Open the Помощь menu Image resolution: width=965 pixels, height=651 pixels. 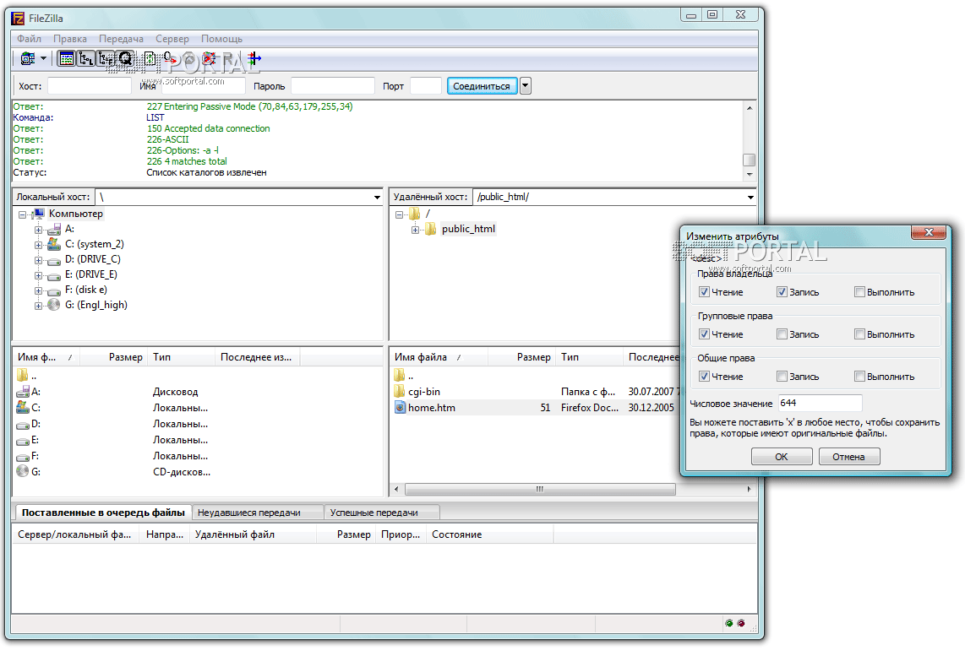[221, 39]
